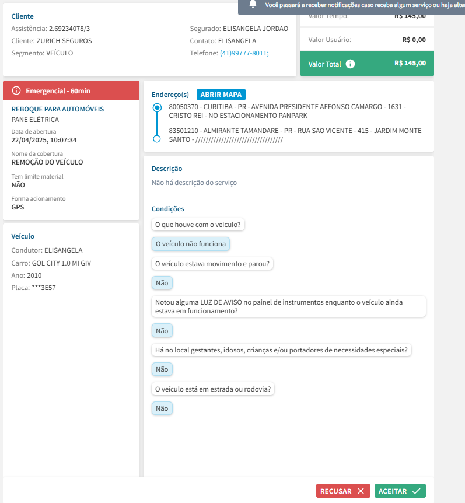The height and width of the screenshot is (503, 465).
Task: Click 'Não' under LUZ DE AVISO question
Action: coord(162,331)
